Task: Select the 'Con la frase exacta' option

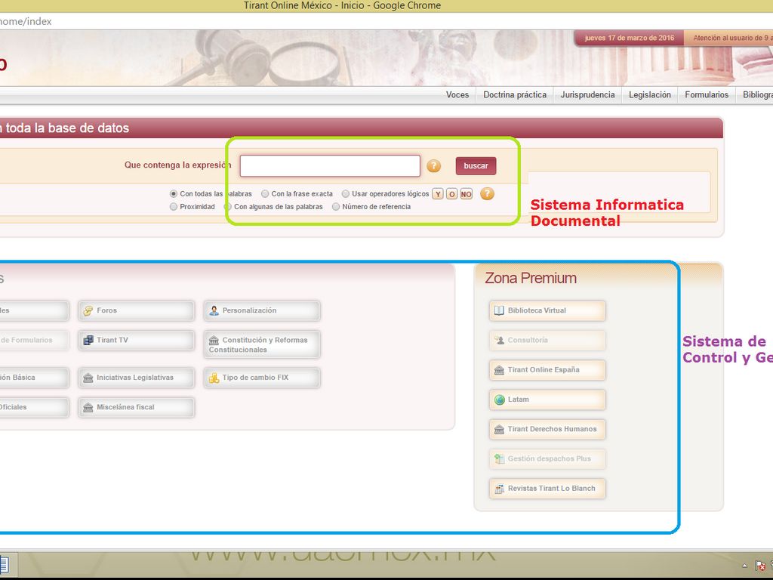Action: [x=265, y=194]
